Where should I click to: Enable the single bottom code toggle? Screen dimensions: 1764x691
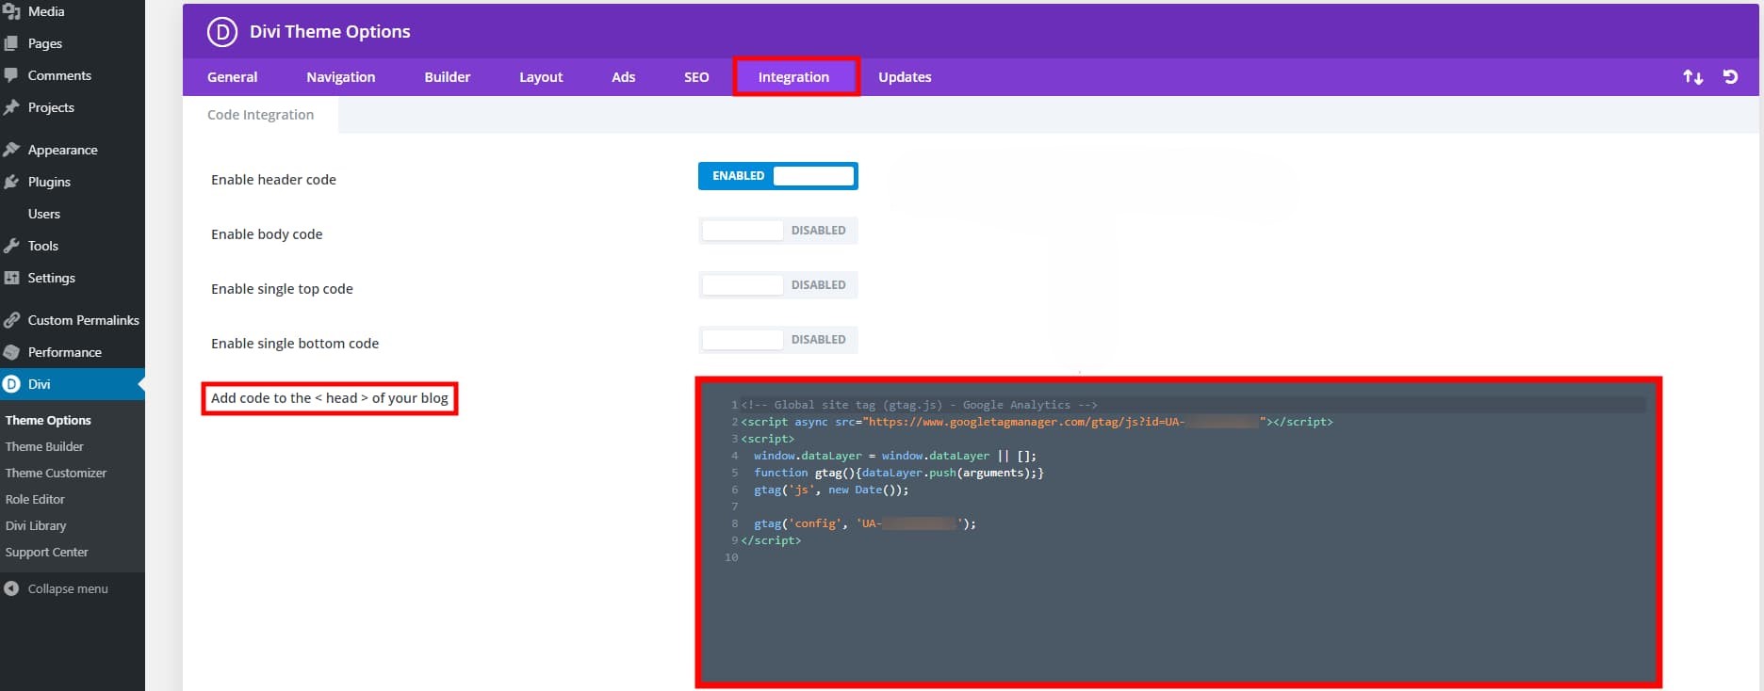(778, 340)
